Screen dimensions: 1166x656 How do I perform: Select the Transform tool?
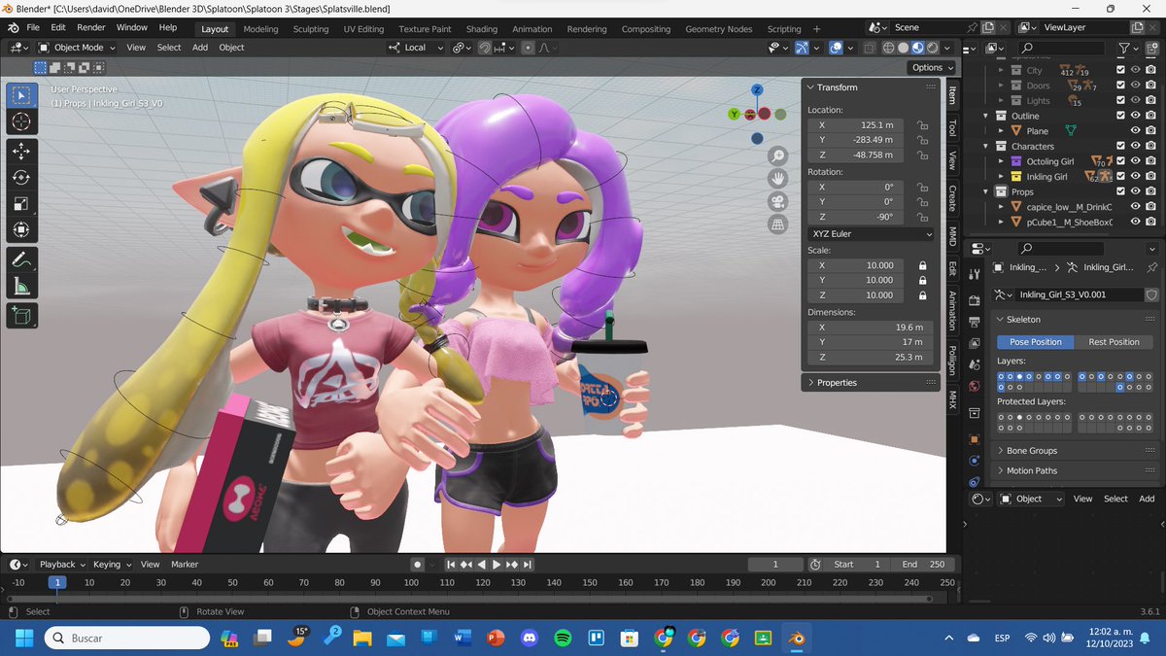point(22,230)
